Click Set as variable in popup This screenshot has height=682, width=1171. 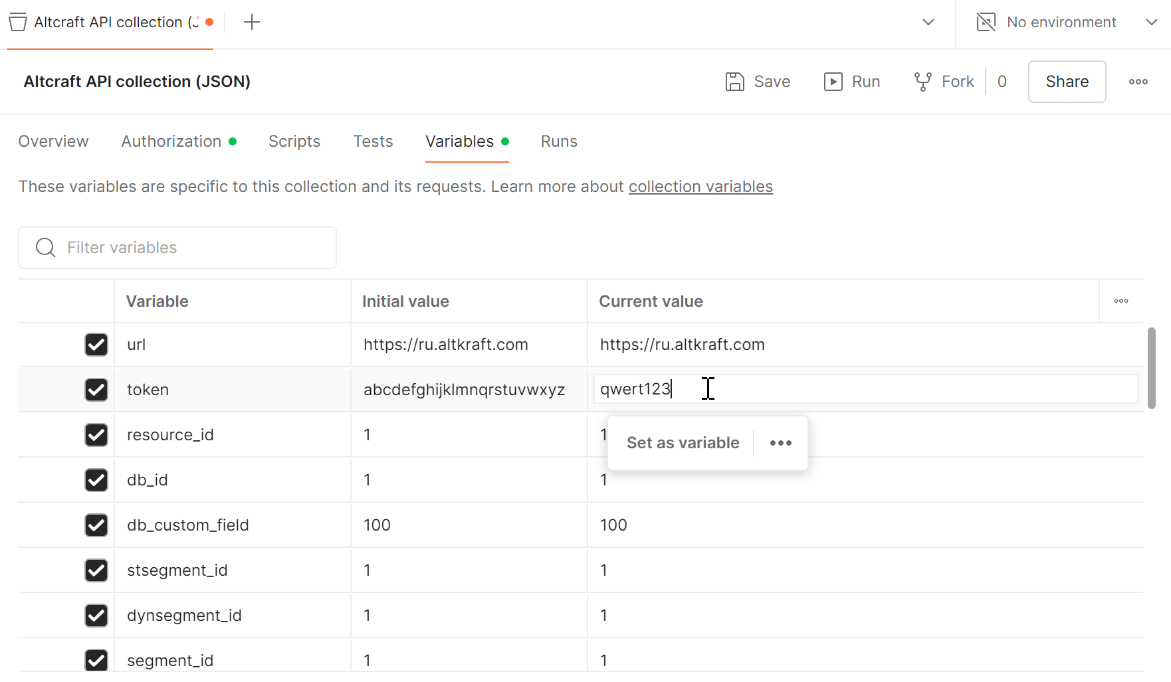click(x=683, y=443)
